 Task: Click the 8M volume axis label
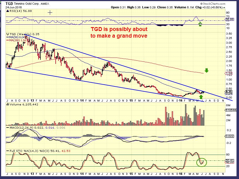tap(228, 105)
